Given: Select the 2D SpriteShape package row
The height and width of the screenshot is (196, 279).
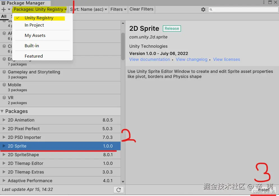Looking at the screenshot, I should click(x=60, y=155).
